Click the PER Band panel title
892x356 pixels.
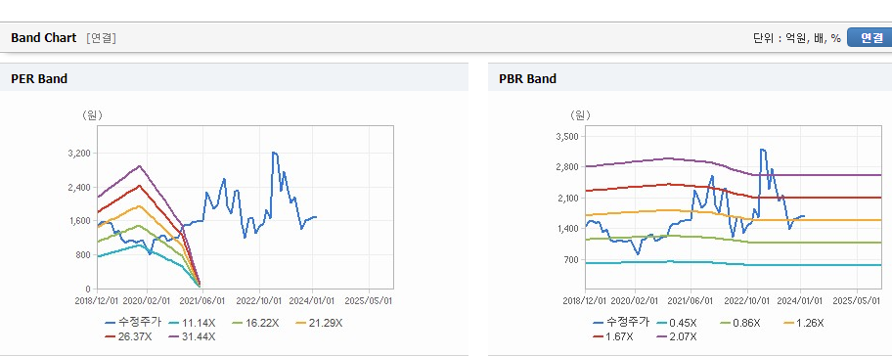click(x=39, y=79)
